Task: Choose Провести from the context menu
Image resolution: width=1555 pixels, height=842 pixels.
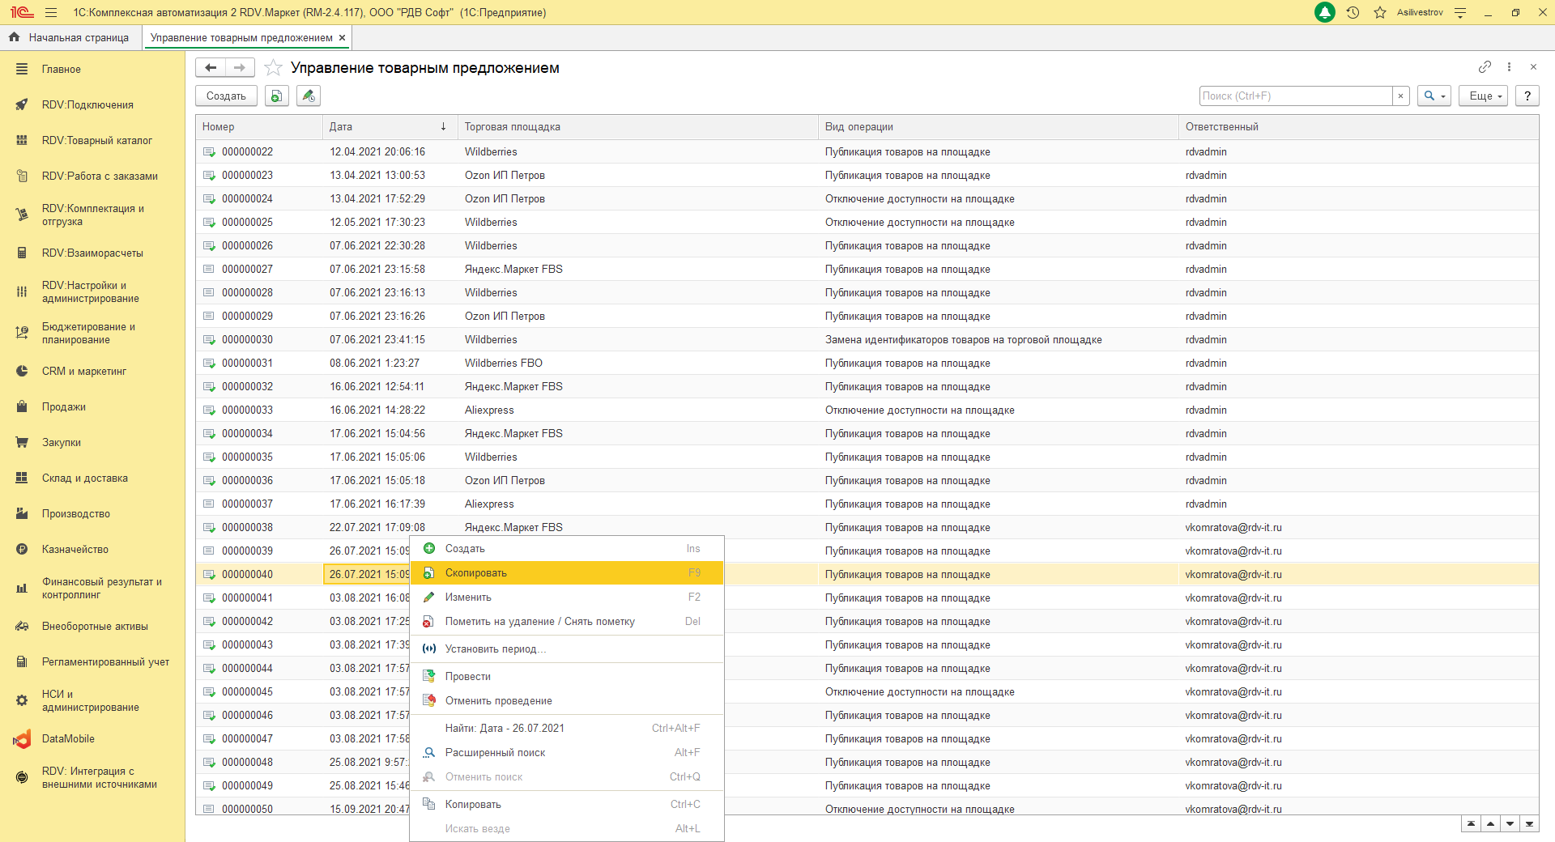Action: 467,677
